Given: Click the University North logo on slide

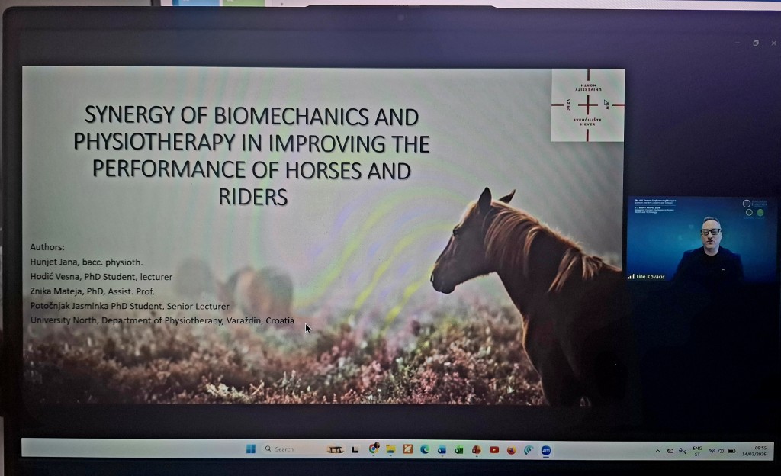Looking at the screenshot, I should pyautogui.click(x=587, y=105).
